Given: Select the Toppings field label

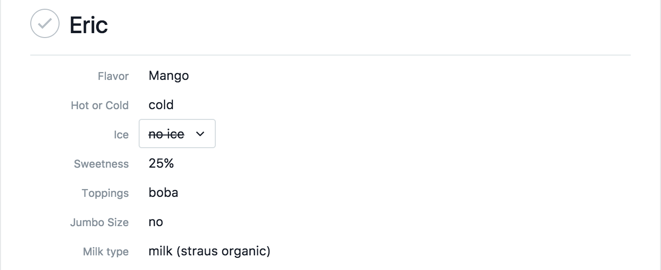Looking at the screenshot, I should coord(105,193).
